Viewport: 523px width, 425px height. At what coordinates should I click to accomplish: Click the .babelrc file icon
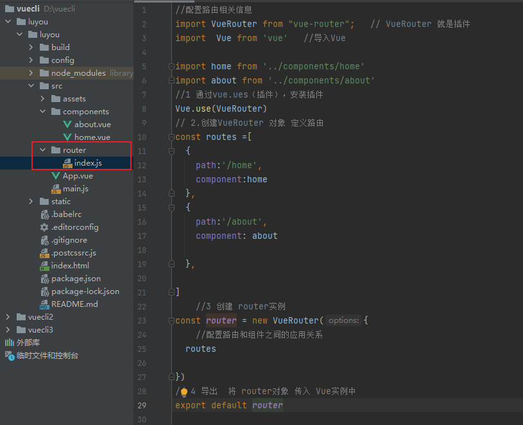(x=44, y=214)
